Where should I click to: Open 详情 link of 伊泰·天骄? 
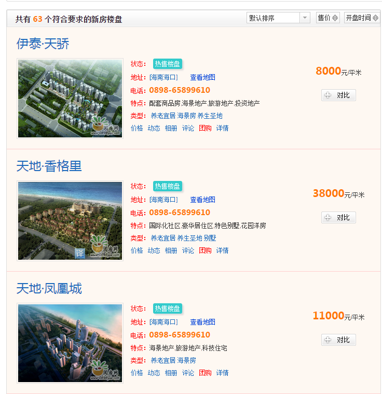(223, 128)
